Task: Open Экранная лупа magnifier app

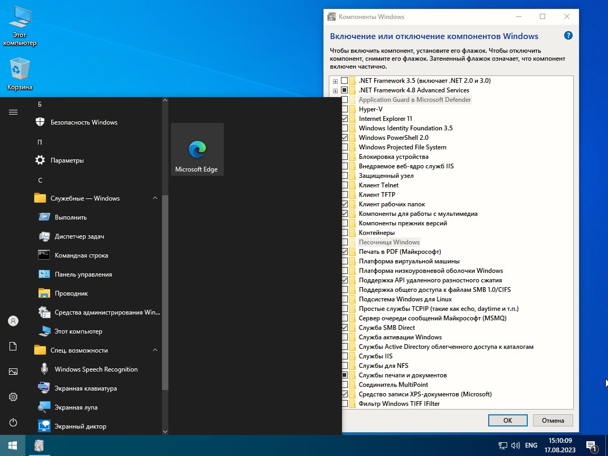Action: (x=76, y=407)
